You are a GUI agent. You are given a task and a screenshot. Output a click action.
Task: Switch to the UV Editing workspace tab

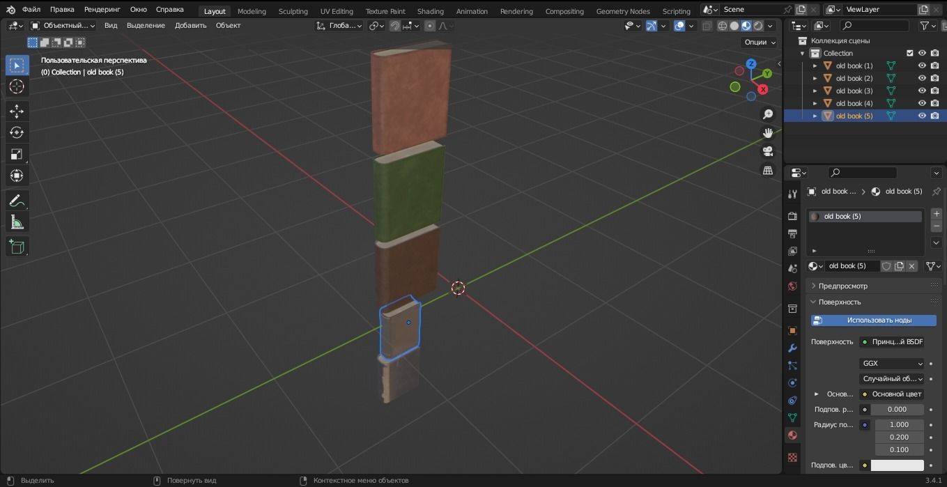[337, 11]
